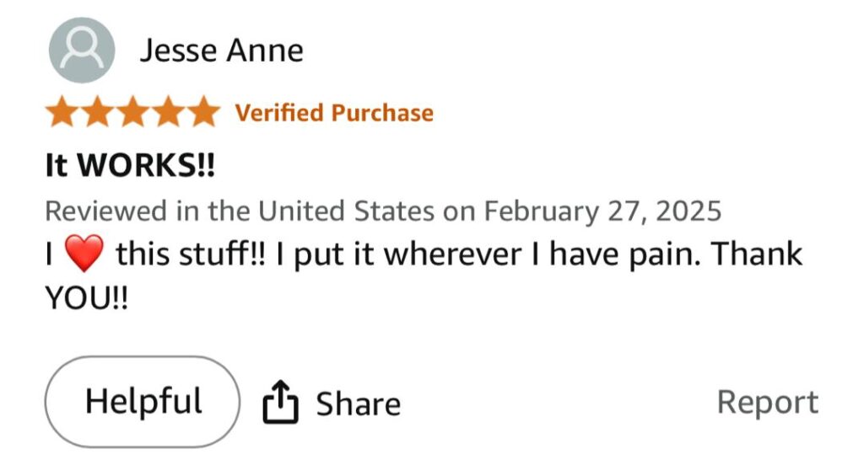Screen dimensions: 864x460
Task: Click the fifth orange rating star
Action: tap(201, 112)
